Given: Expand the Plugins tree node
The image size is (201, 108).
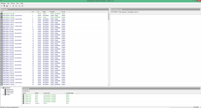Looking at the screenshot, I should pyautogui.click(x=3, y=95).
